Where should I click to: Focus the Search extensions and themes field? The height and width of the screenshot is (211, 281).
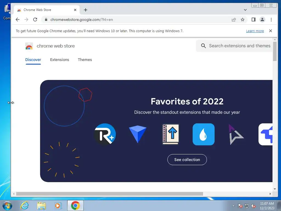point(234,46)
